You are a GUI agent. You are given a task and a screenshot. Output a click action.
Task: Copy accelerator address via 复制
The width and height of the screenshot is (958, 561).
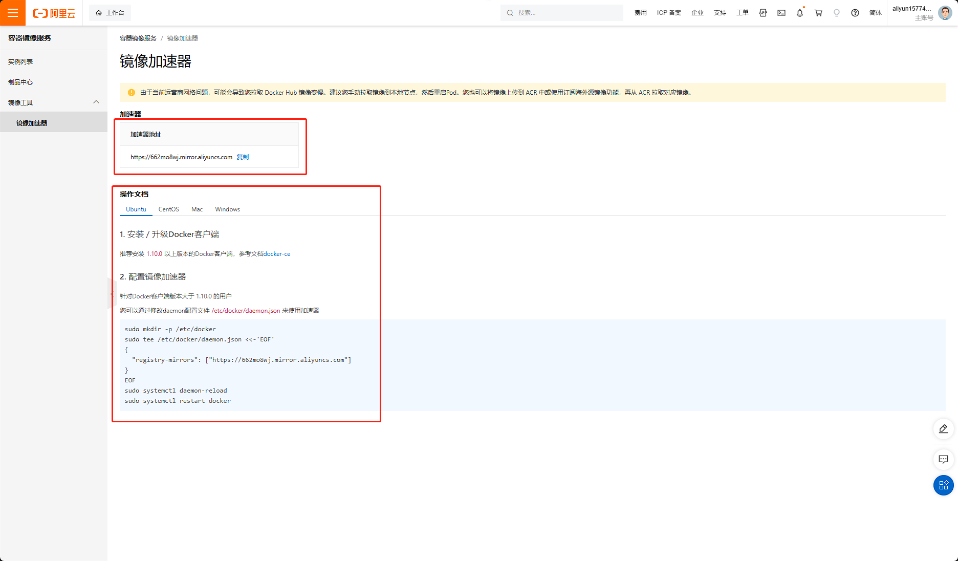[x=243, y=157]
